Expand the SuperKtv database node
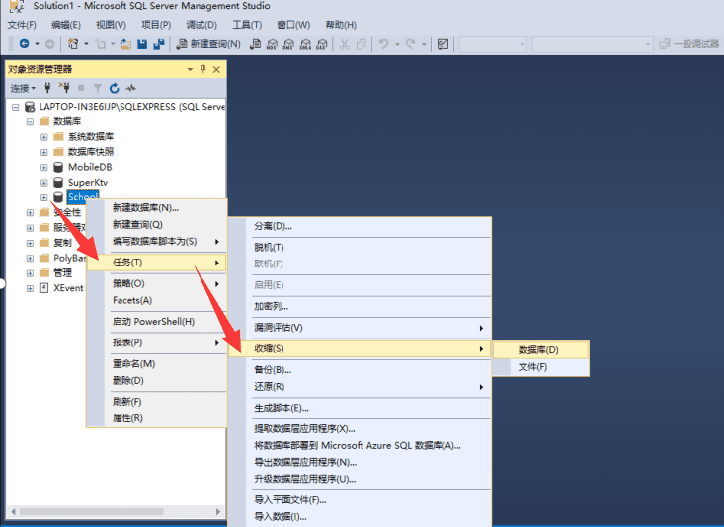The width and height of the screenshot is (724, 527). point(43,183)
